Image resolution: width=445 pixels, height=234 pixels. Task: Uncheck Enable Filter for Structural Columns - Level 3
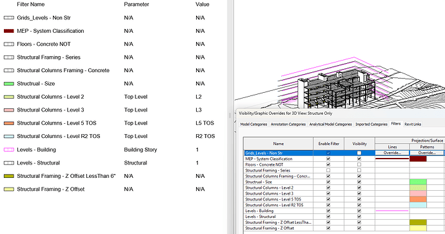click(x=328, y=193)
